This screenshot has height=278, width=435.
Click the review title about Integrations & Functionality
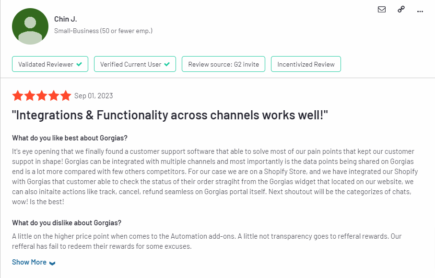170,115
